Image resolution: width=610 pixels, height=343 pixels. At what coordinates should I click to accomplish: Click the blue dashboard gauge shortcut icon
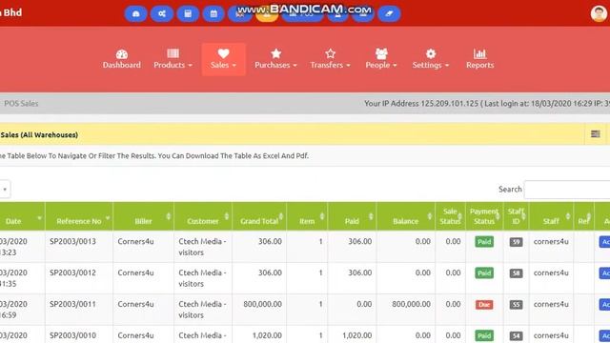(x=135, y=14)
